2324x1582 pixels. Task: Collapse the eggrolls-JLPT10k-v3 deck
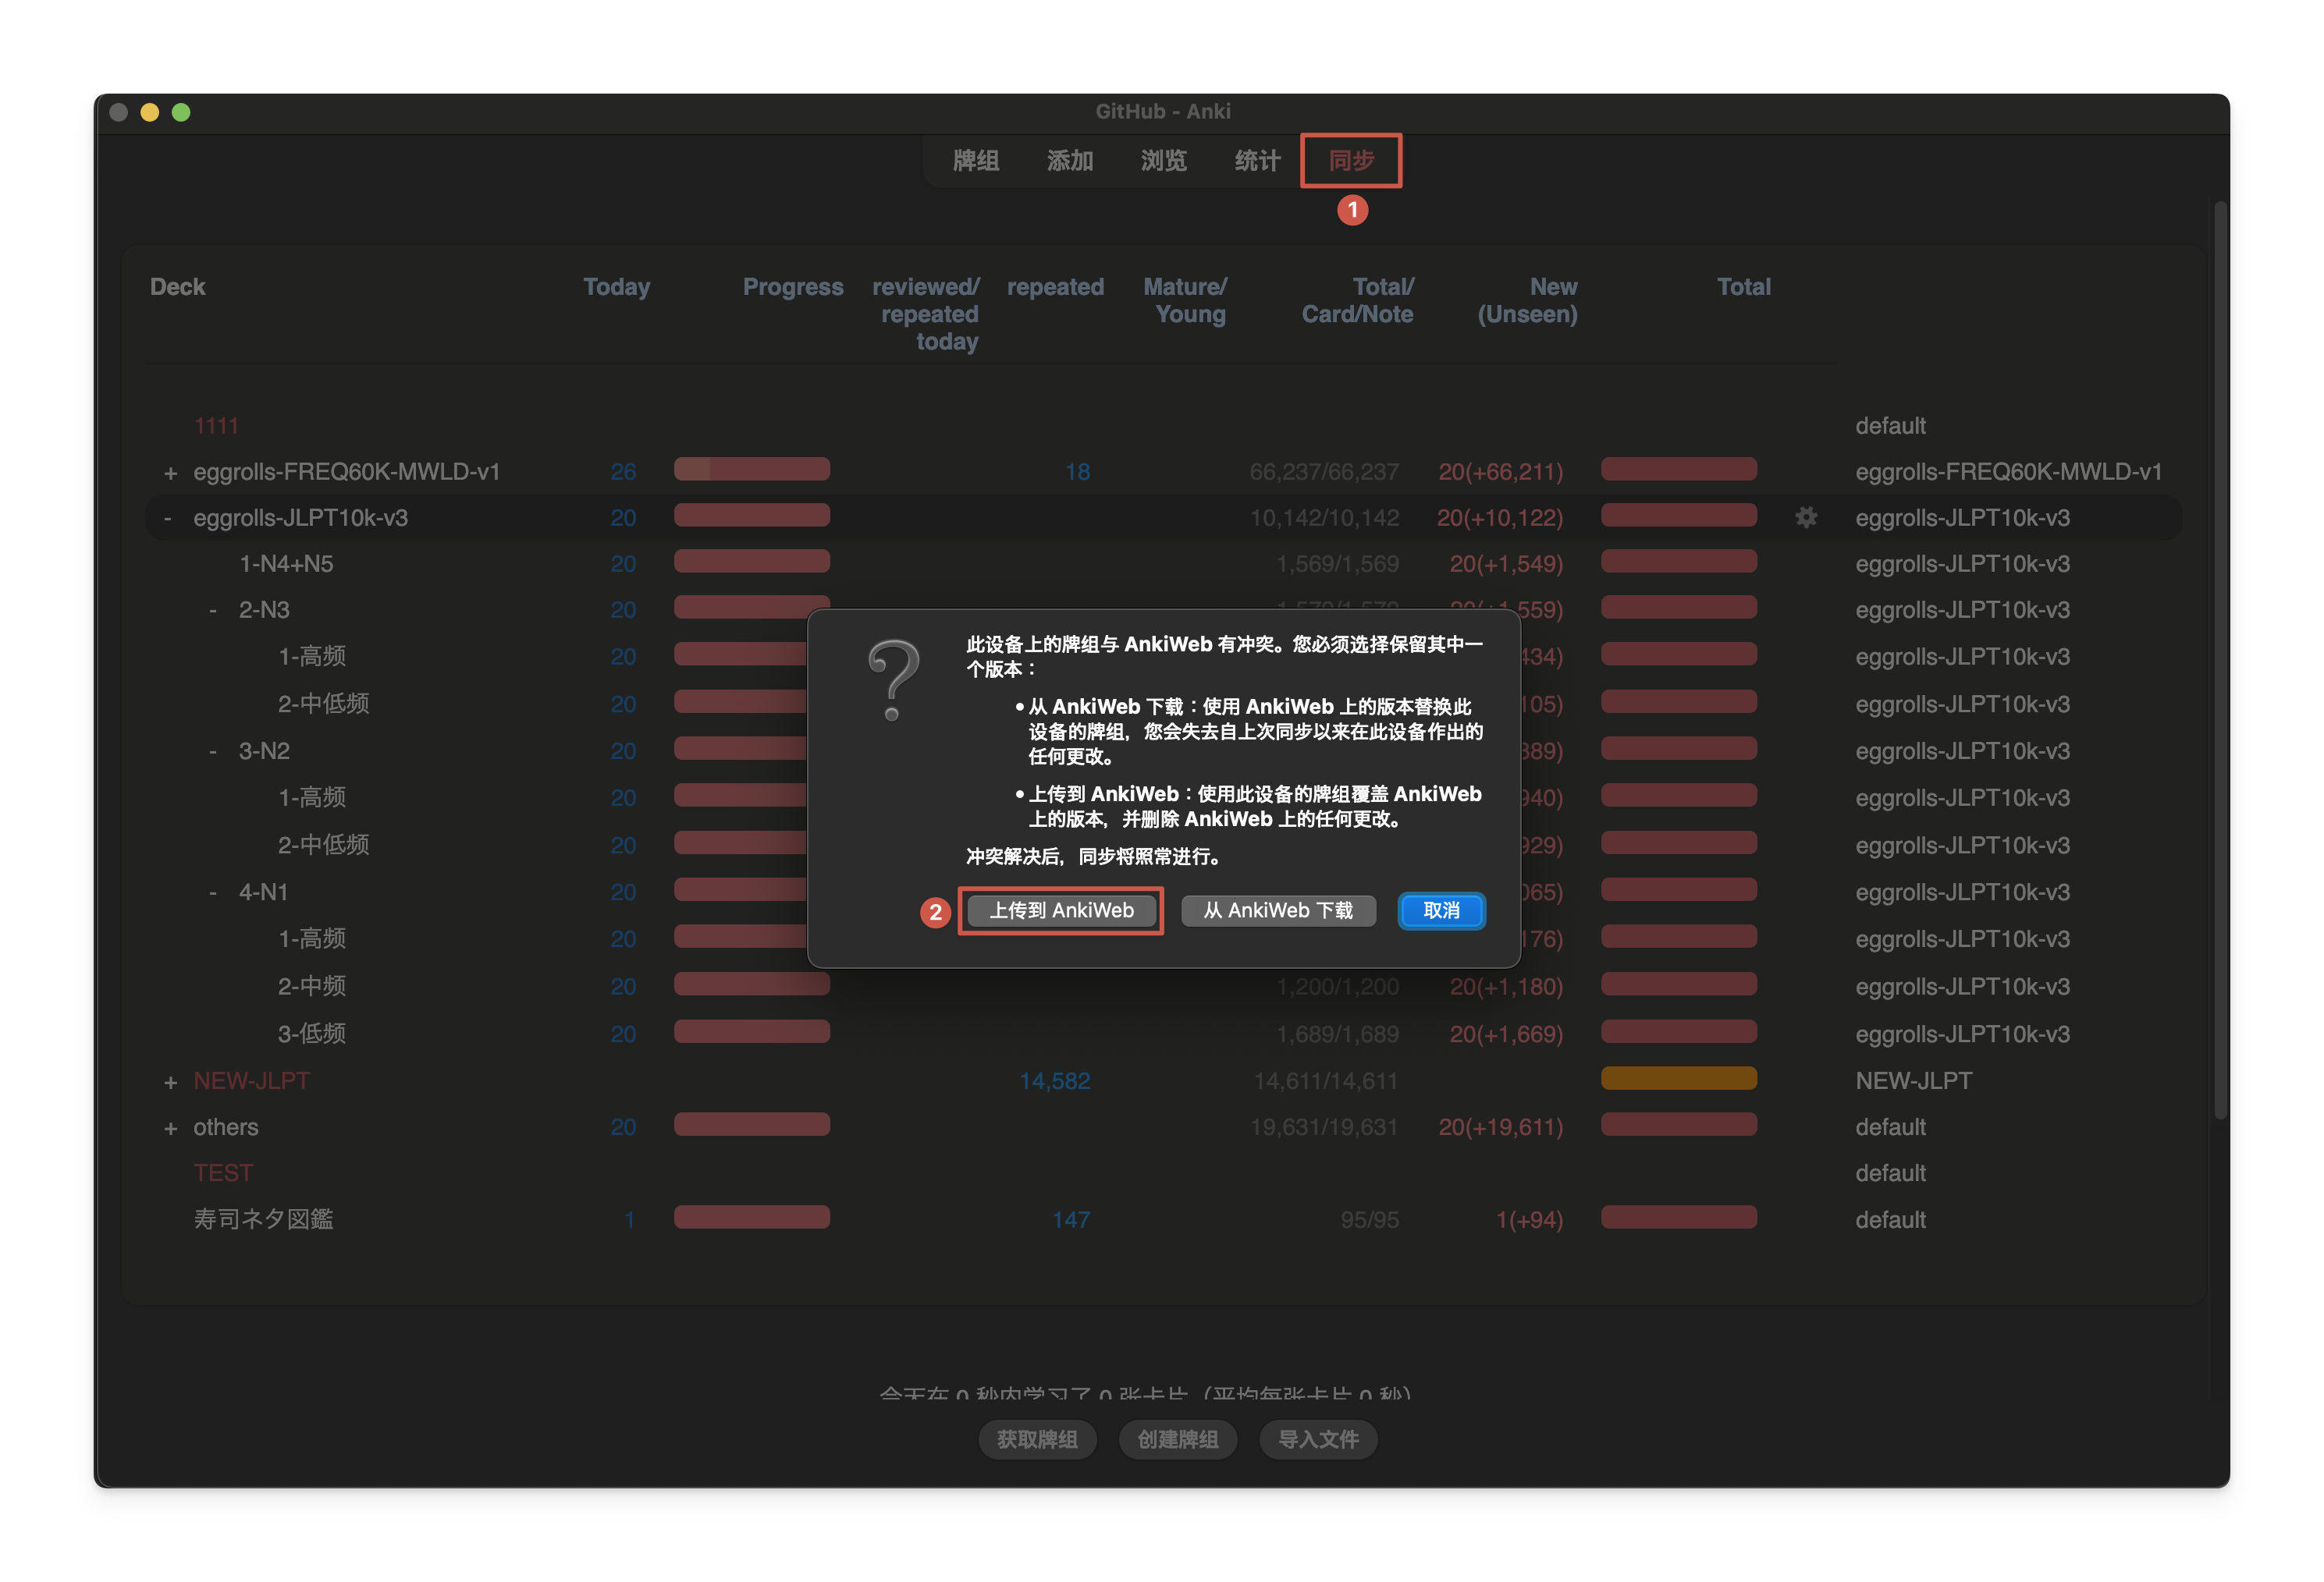(168, 518)
